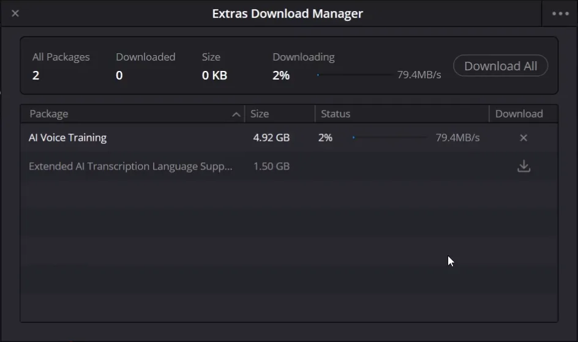Click the Status column header
This screenshot has height=342, width=578.
coord(336,114)
